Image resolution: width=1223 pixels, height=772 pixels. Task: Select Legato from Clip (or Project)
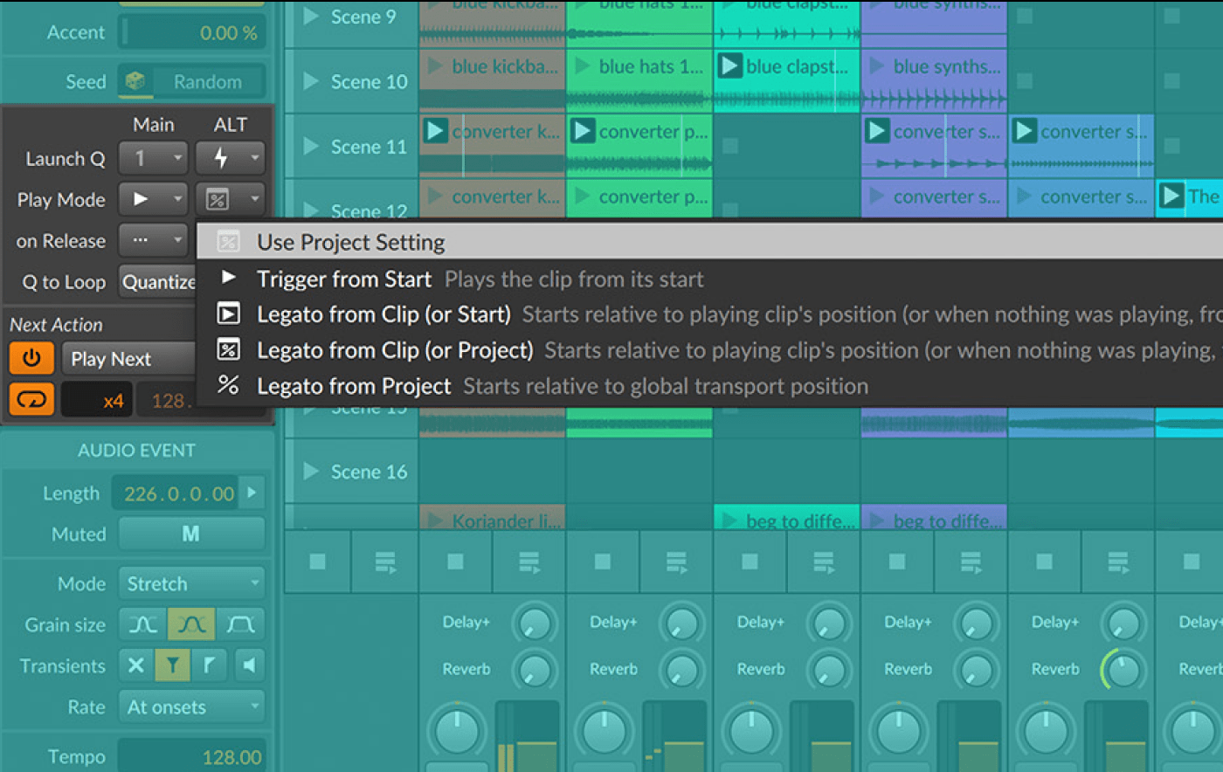pos(709,350)
